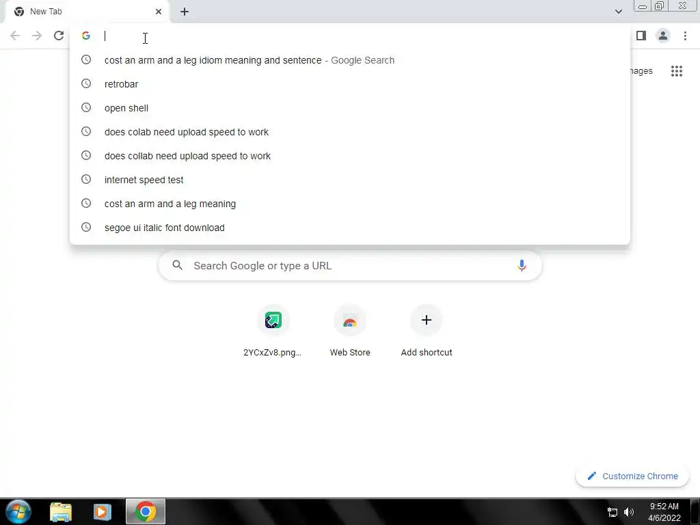Select the 'retrobar' suggestion
700x525 pixels.
(350, 84)
